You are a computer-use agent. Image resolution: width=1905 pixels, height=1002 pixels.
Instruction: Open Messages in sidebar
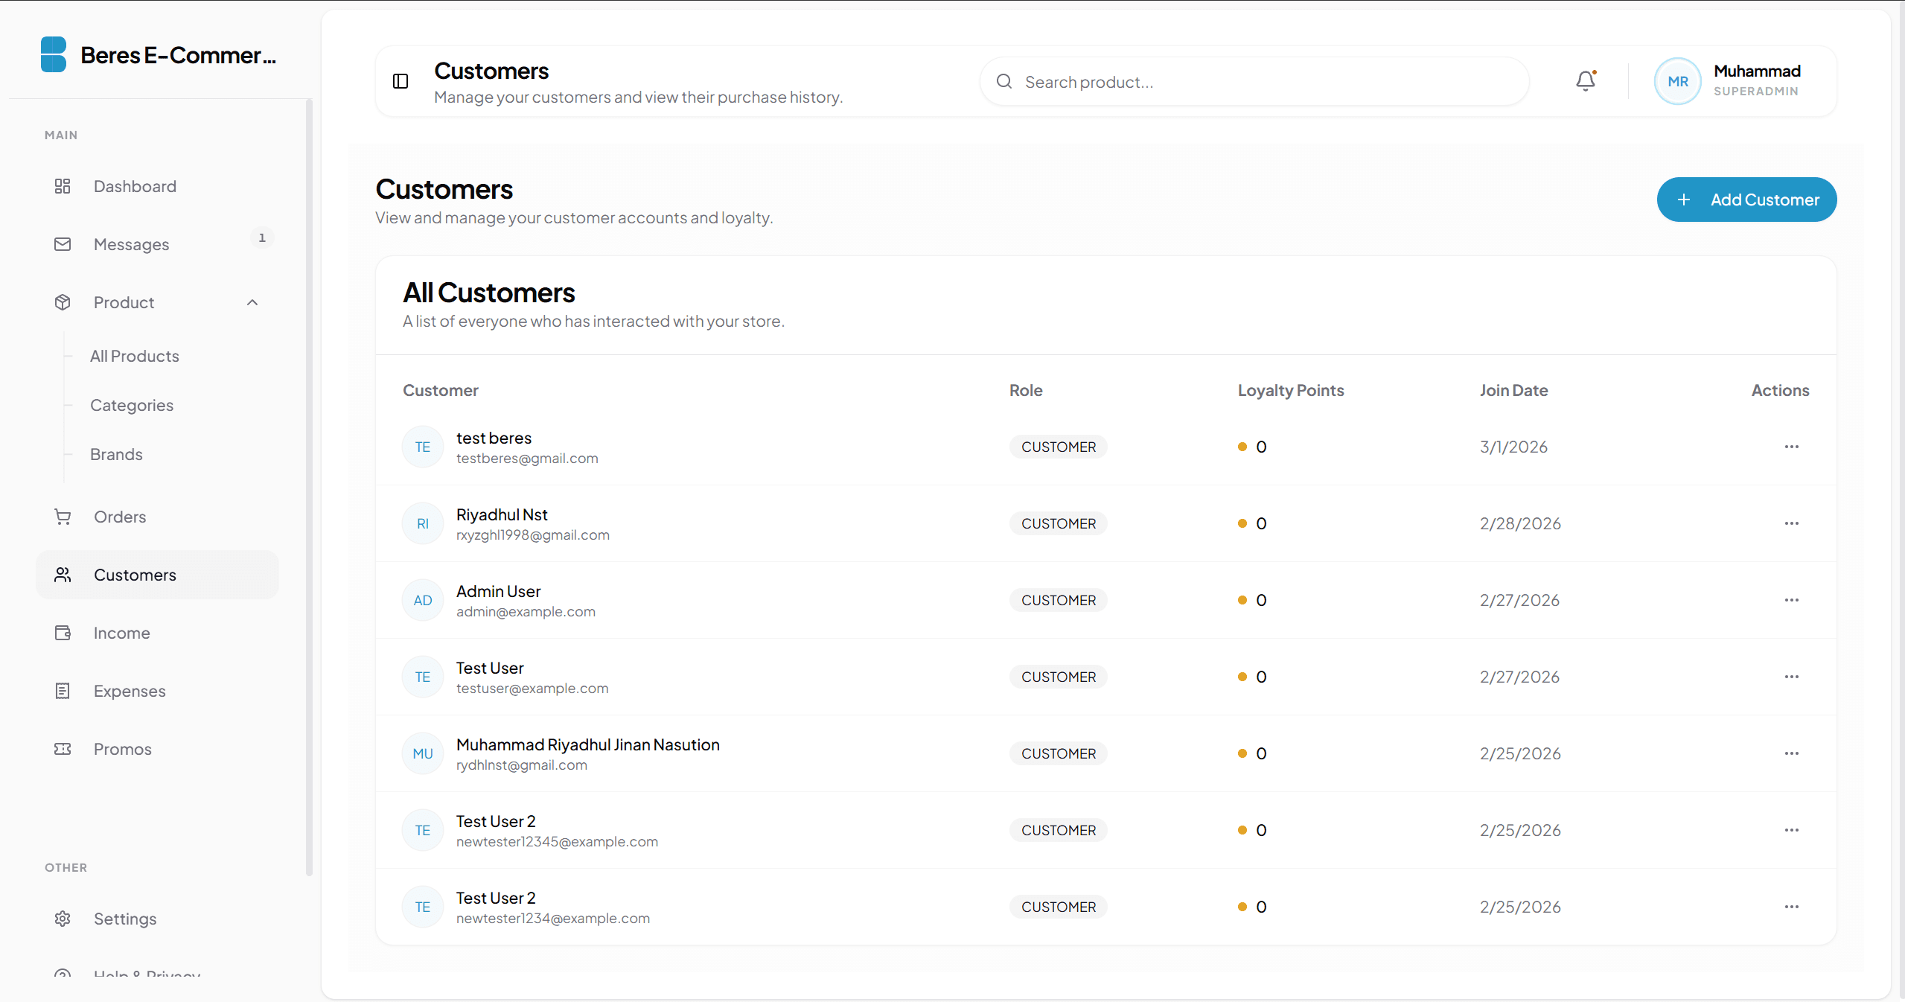tap(157, 244)
